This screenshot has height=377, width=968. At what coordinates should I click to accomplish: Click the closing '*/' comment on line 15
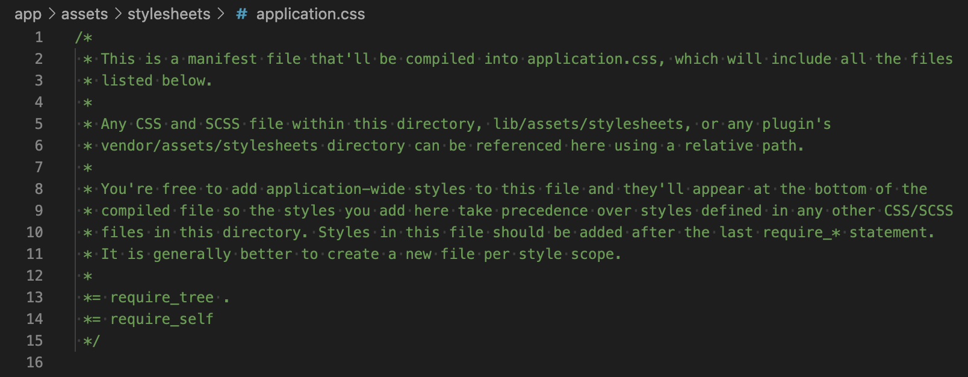(x=92, y=341)
